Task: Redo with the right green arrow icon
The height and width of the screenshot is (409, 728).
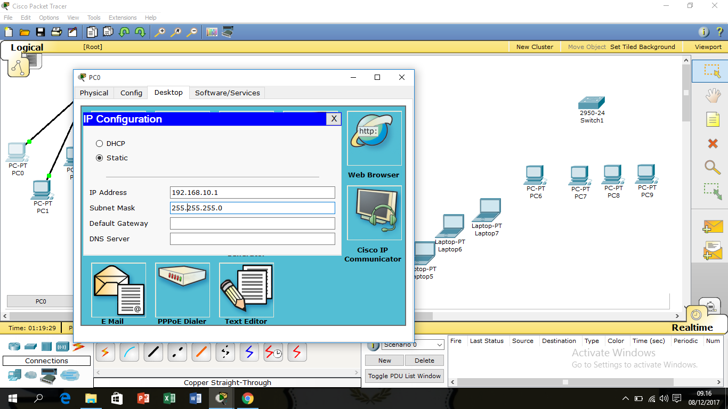Action: pyautogui.click(x=140, y=32)
